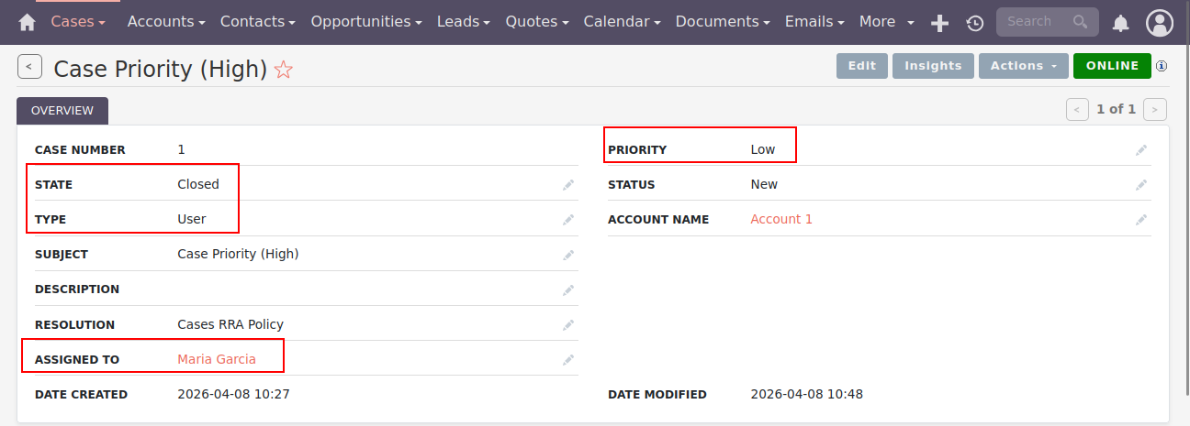Select the Overview tab
The image size is (1190, 426).
tap(62, 111)
